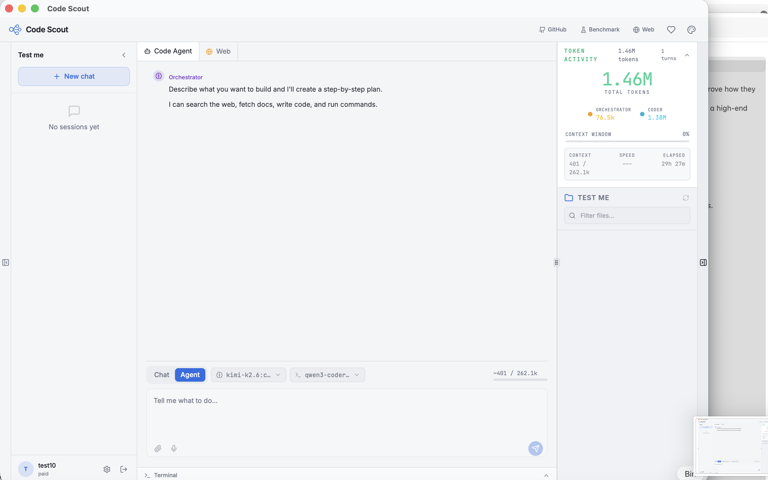Click the 1.46M total tokens value

tap(627, 79)
